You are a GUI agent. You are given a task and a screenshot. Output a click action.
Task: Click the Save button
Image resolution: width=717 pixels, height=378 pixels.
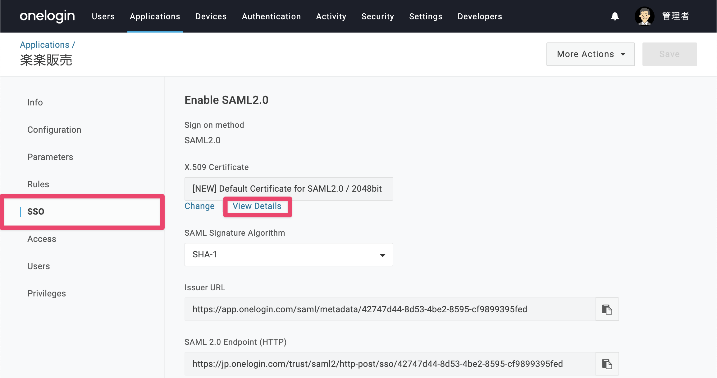669,54
